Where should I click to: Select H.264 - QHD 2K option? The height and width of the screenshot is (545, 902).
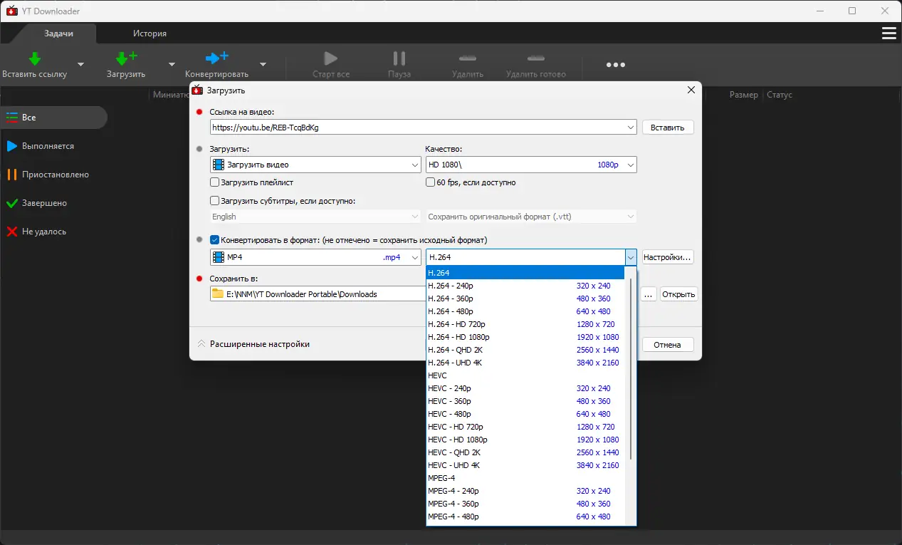point(525,350)
